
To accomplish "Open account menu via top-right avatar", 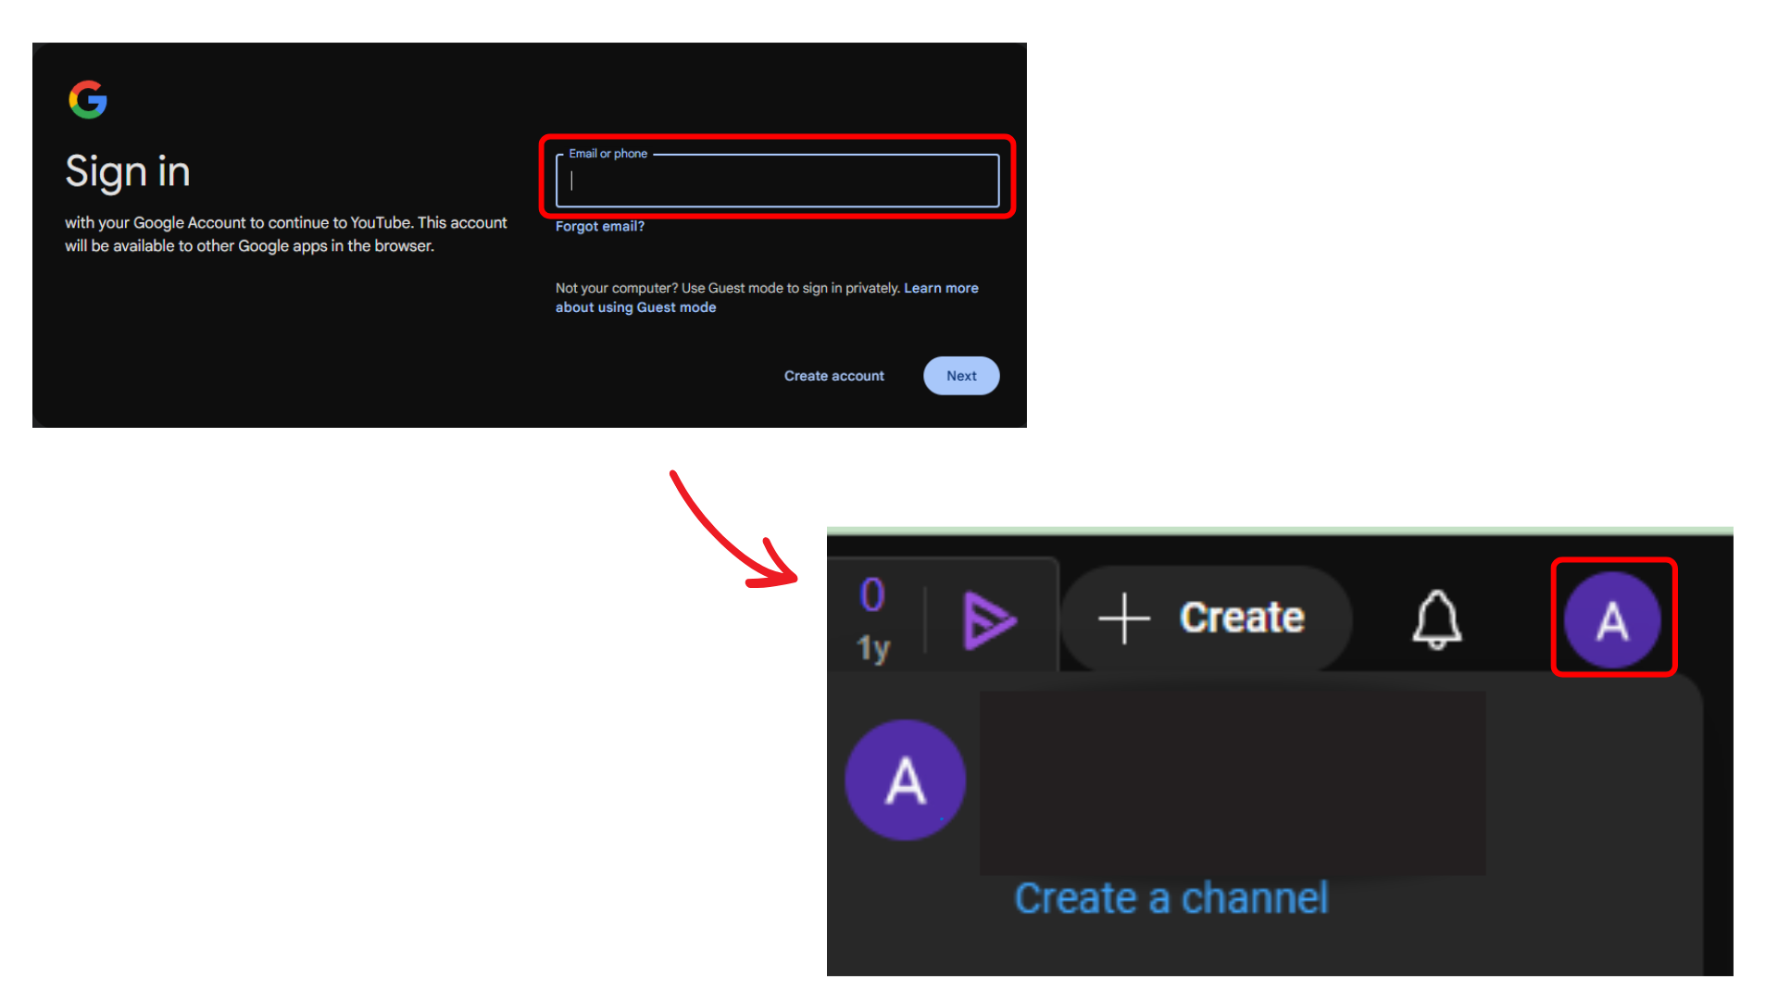I will tap(1612, 619).
